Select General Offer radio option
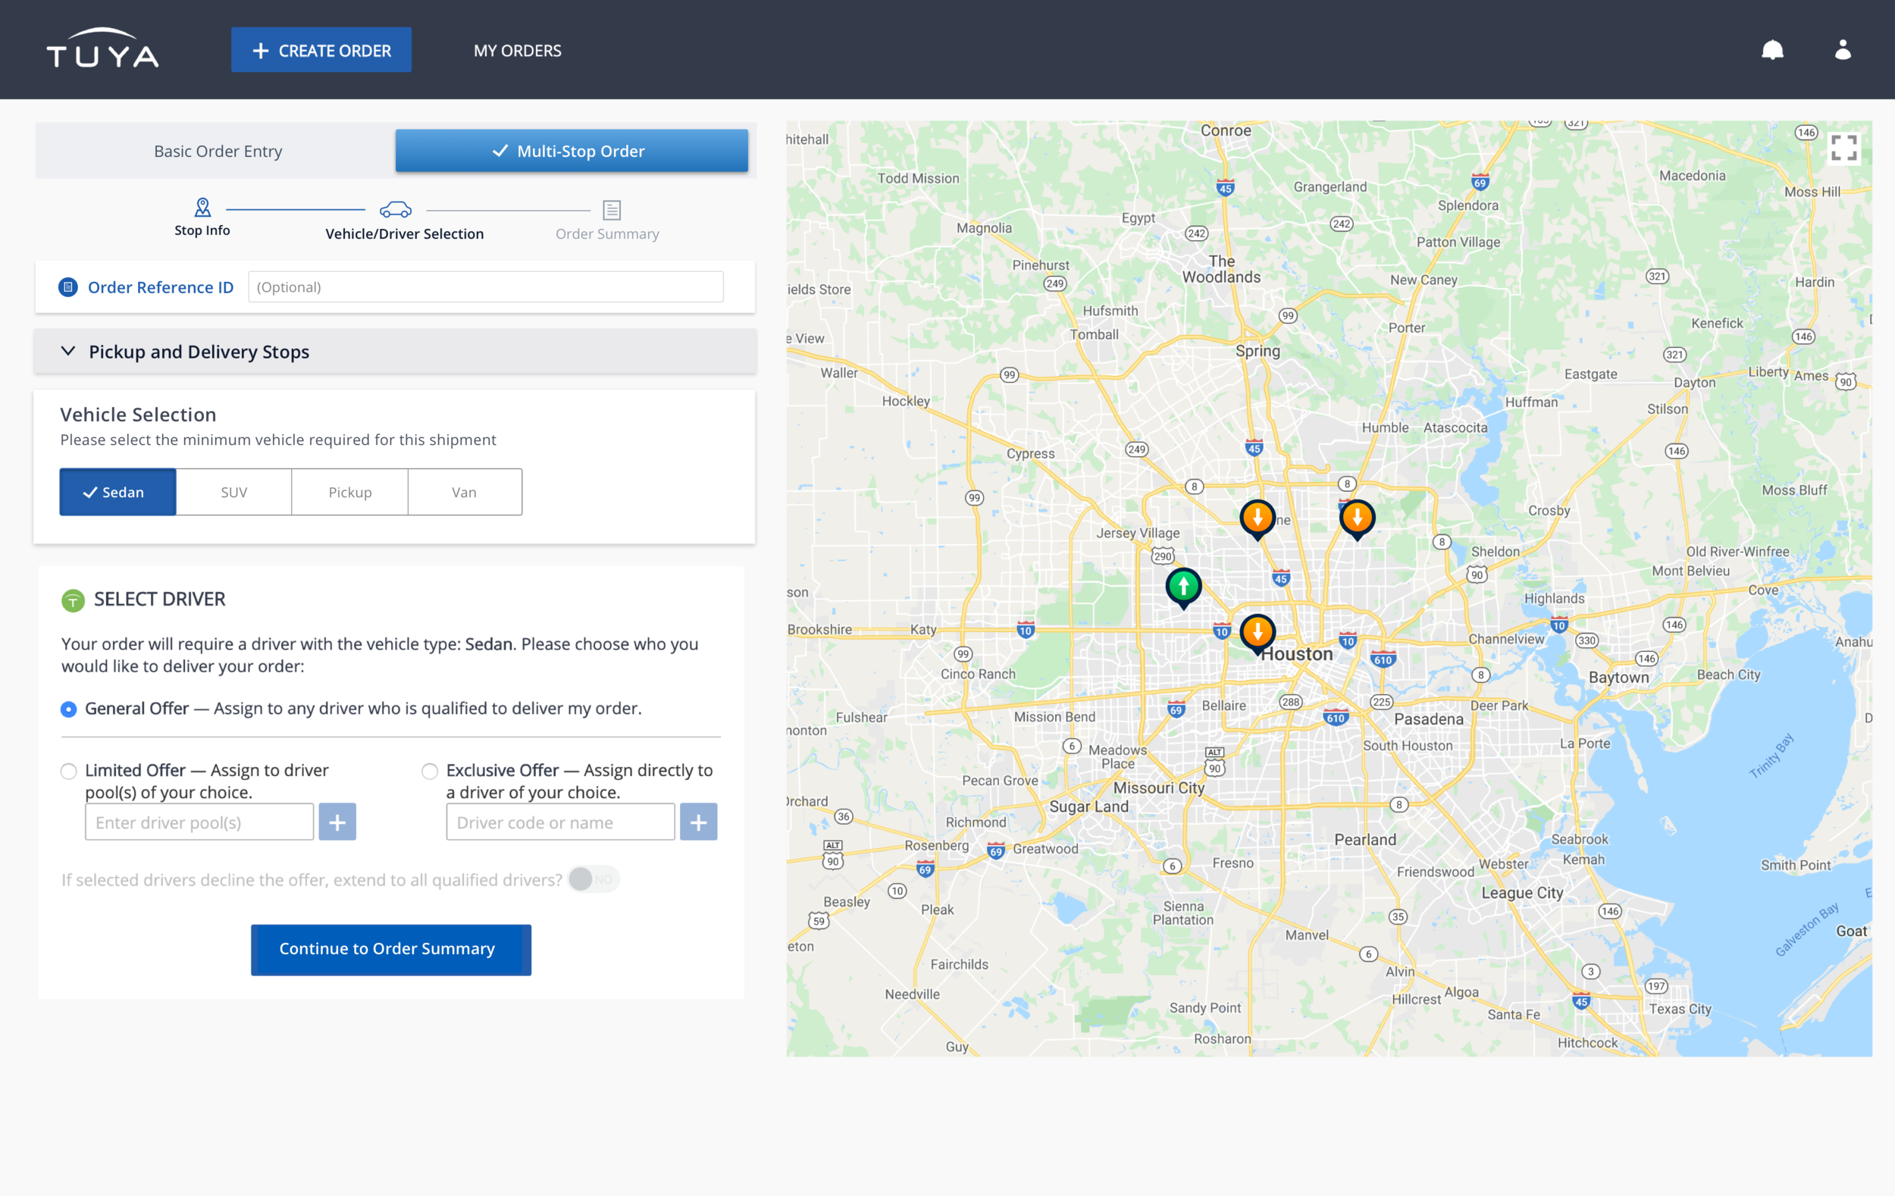1895x1196 pixels. pyautogui.click(x=69, y=709)
